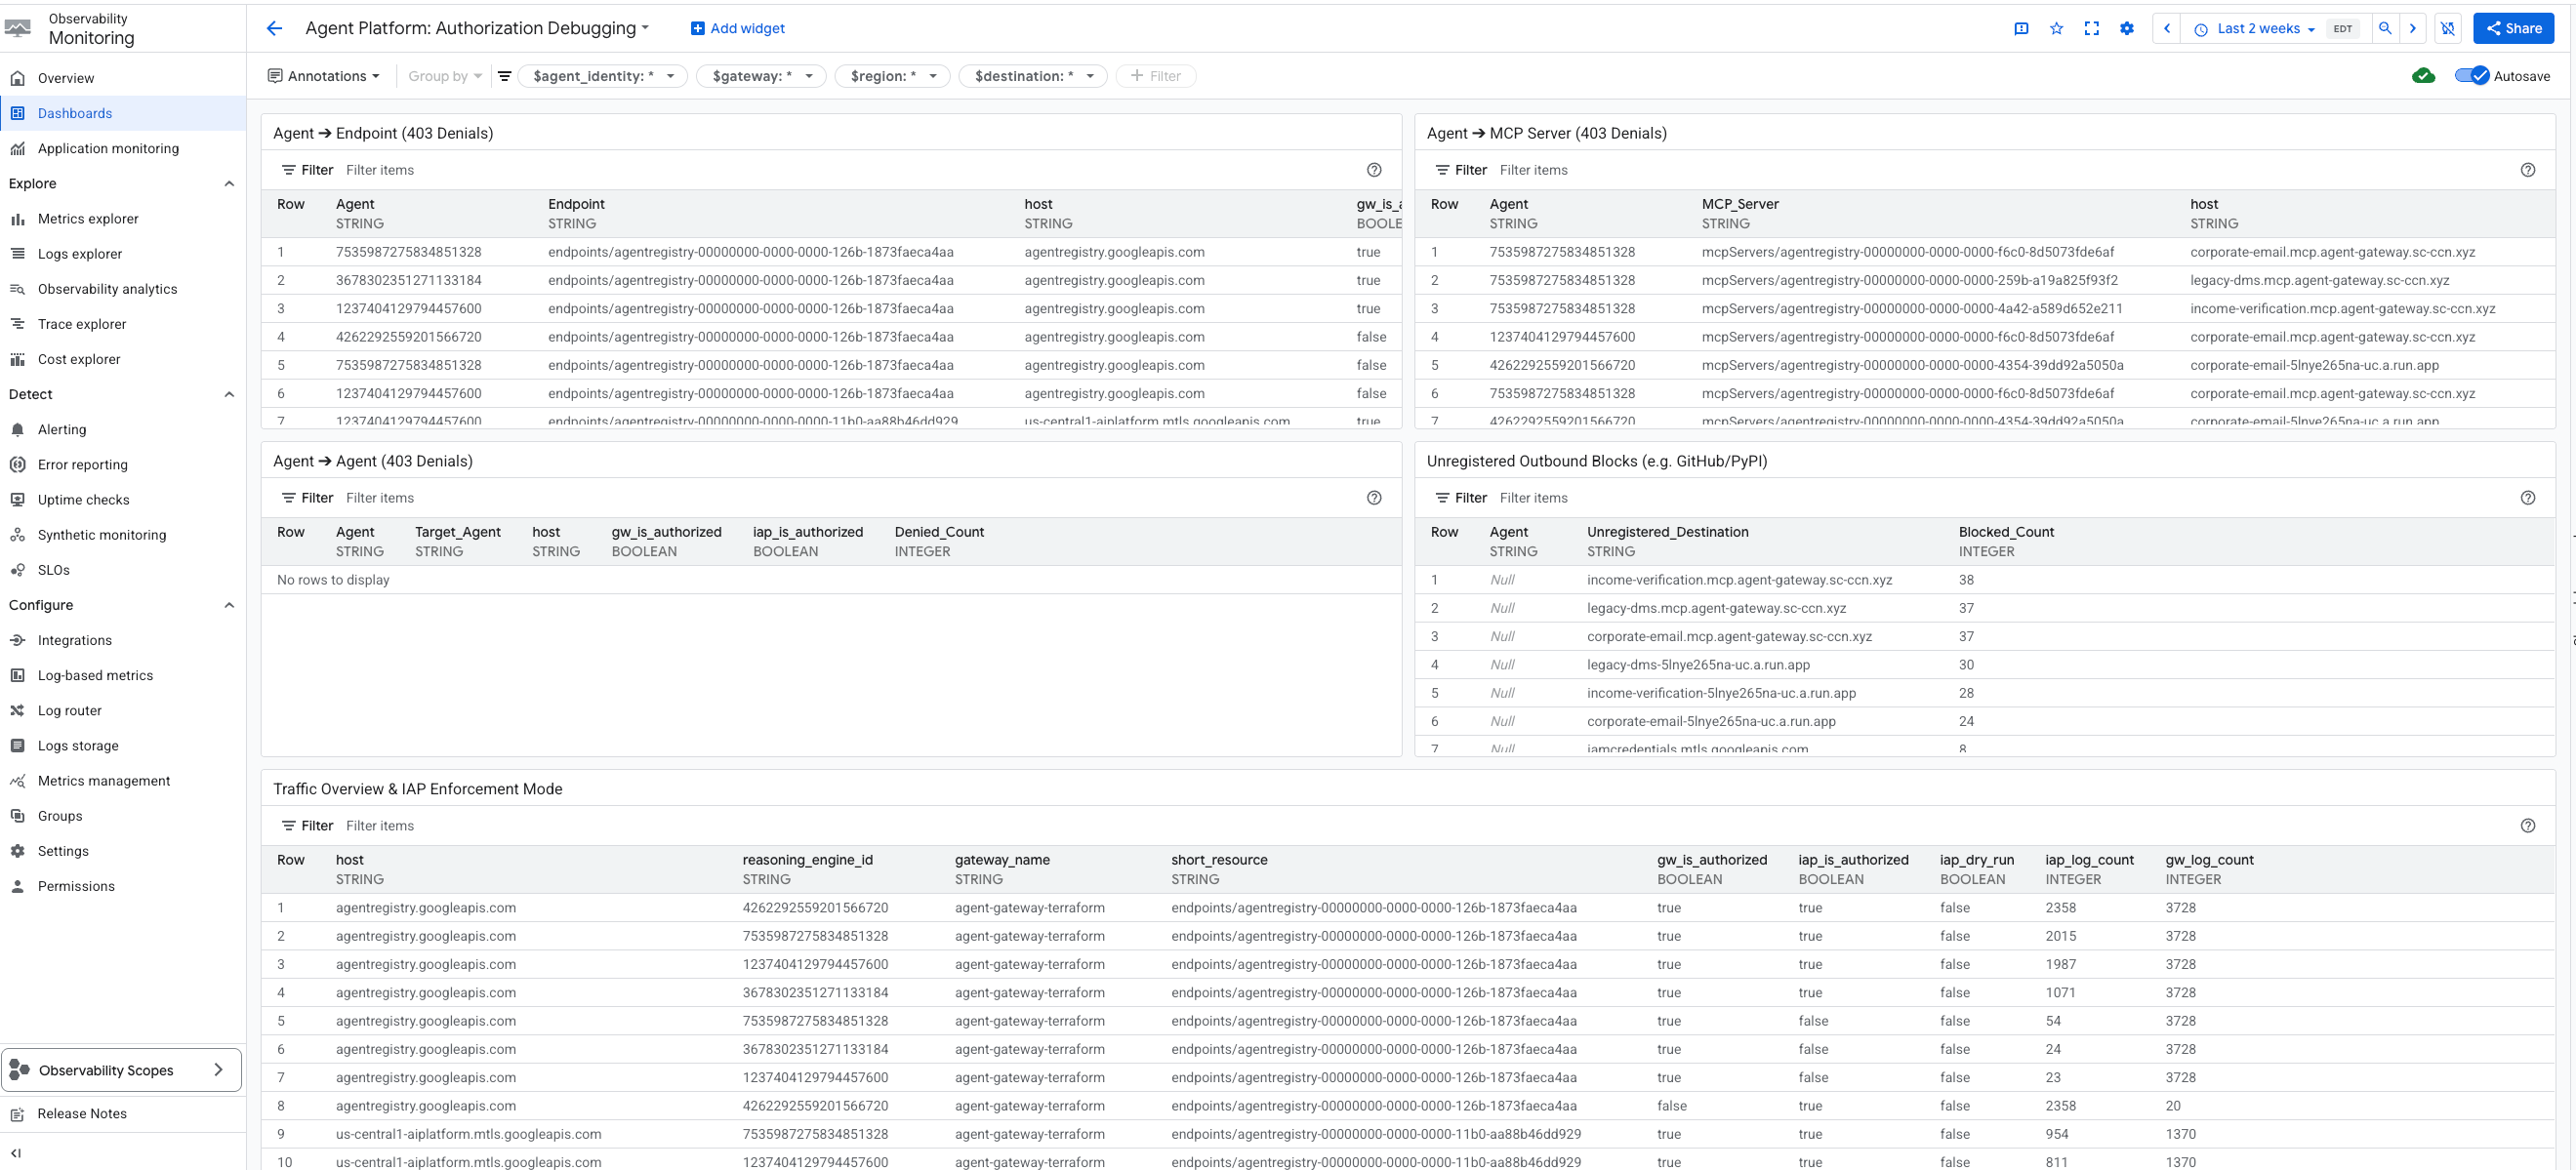Shift time range backward with left chevron

(2167, 28)
